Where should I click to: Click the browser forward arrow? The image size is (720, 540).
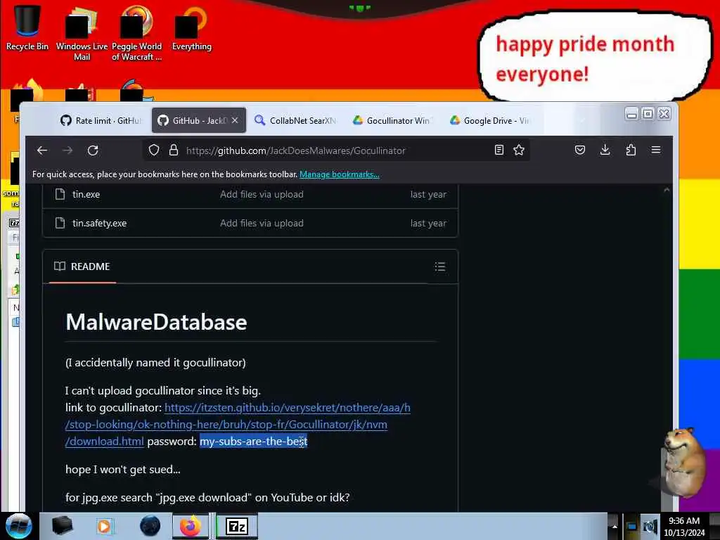(x=67, y=150)
